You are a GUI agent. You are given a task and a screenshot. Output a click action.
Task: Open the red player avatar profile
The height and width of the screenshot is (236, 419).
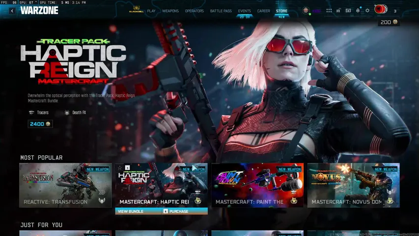click(381, 9)
